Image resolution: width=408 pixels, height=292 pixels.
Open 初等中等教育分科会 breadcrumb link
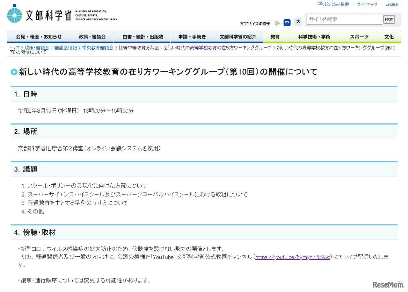click(x=138, y=47)
